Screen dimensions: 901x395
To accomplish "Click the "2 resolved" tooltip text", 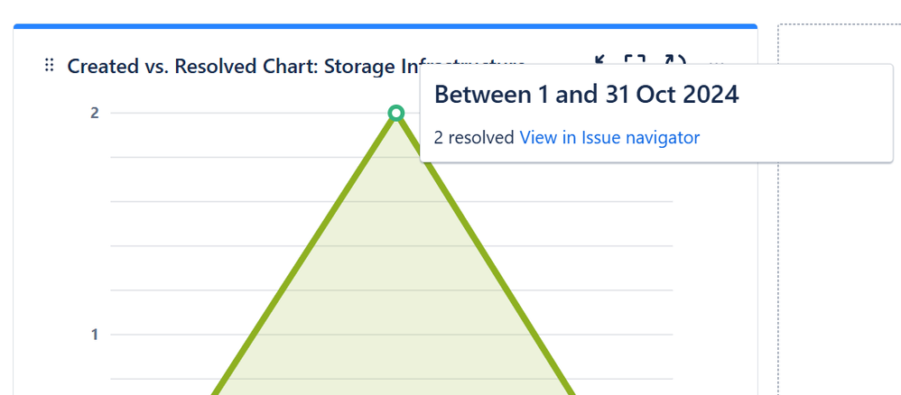I will (474, 138).
